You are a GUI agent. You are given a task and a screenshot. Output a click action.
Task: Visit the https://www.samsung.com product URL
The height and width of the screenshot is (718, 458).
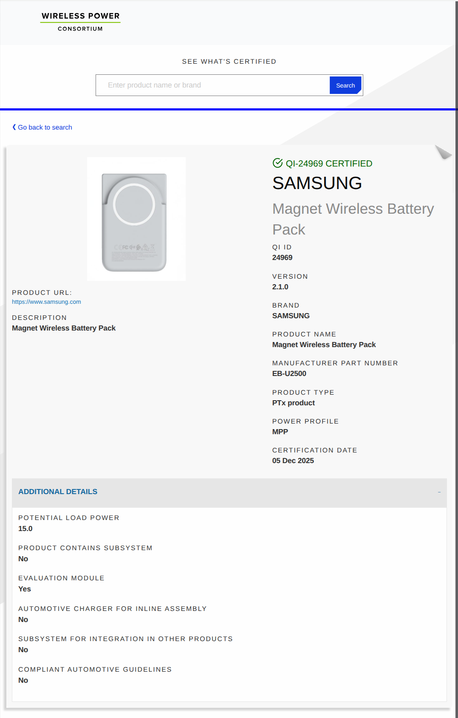click(x=46, y=302)
